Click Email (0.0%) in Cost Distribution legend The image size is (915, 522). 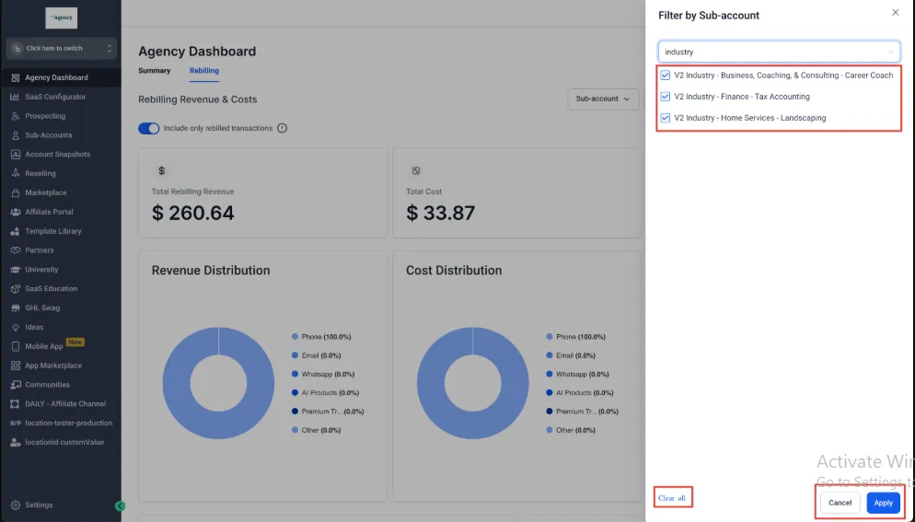click(575, 355)
